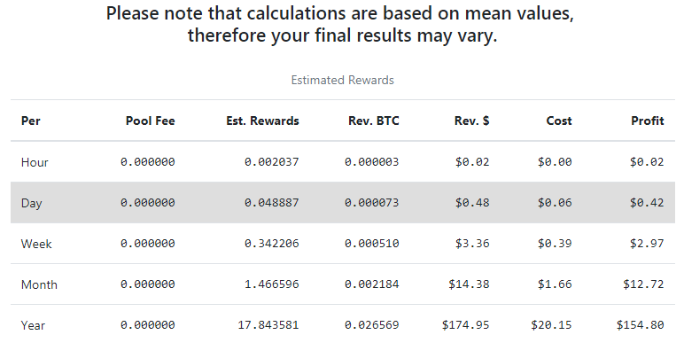Click the Month row label

(39, 284)
